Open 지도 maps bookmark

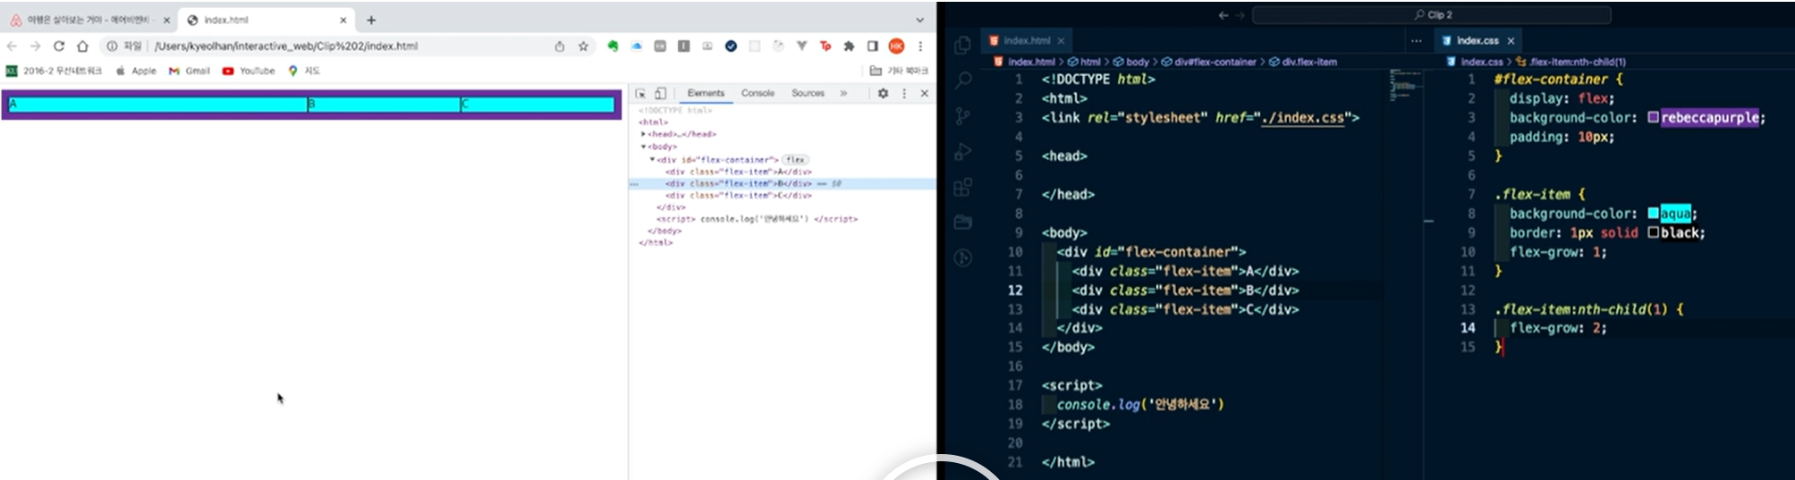point(304,71)
